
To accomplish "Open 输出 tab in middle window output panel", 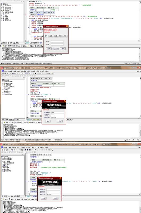I will coord(12,123).
